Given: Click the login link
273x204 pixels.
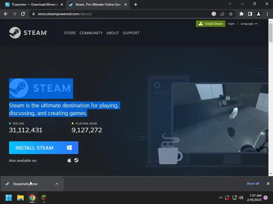Looking at the screenshot, I should click(231, 24).
